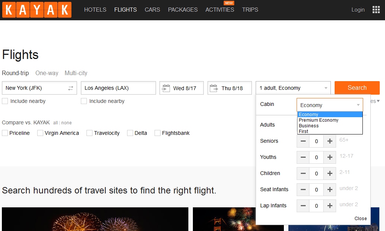Click the return date calendar icon

pyautogui.click(x=214, y=88)
